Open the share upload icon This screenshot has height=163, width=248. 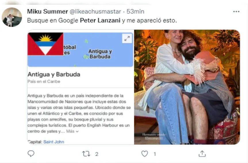click(x=202, y=154)
